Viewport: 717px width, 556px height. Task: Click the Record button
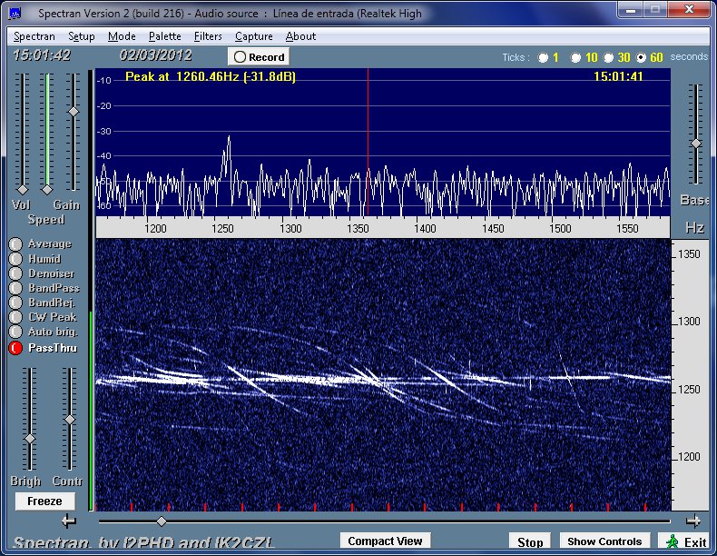(x=259, y=56)
